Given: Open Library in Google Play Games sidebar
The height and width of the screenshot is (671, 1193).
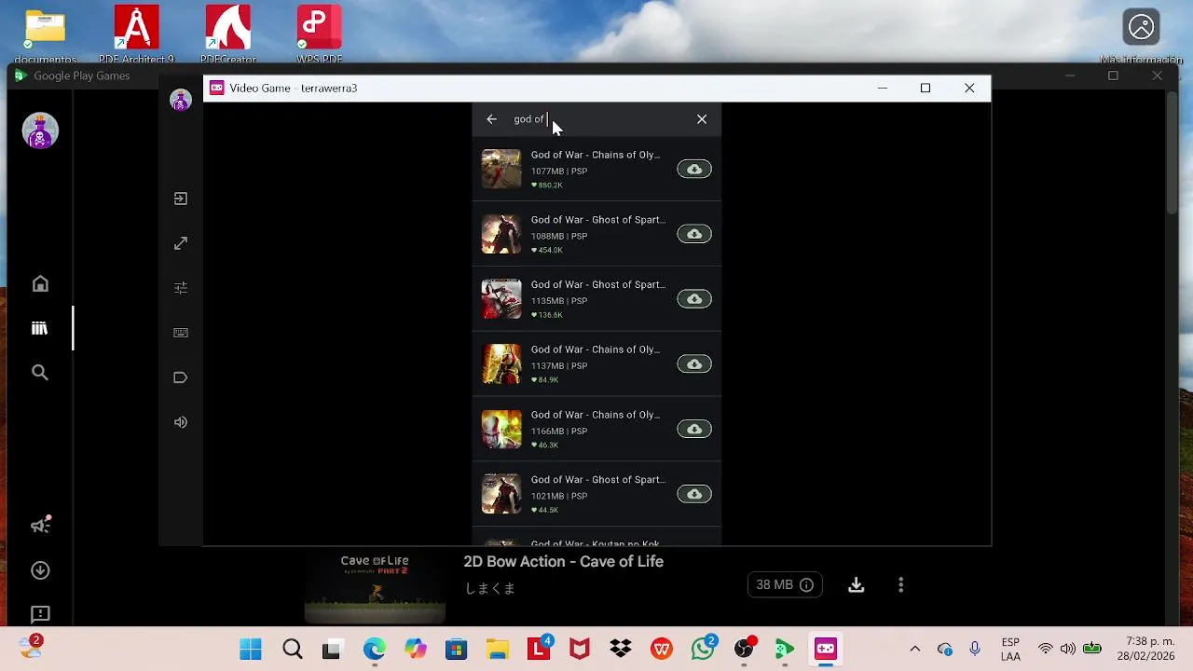Looking at the screenshot, I should tap(39, 328).
